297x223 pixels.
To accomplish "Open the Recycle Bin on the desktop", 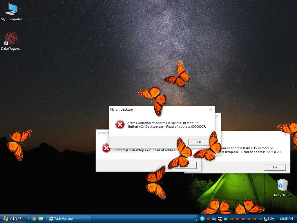I will click(282, 188).
